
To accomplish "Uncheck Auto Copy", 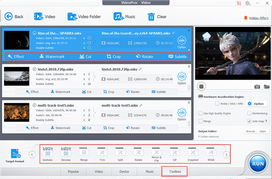I will click(x=249, y=121).
